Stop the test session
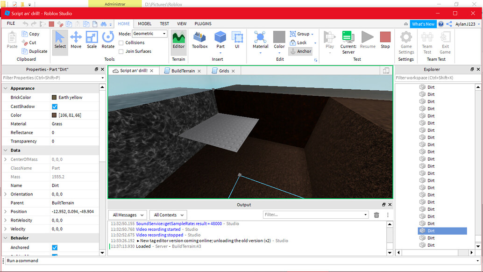 click(385, 41)
